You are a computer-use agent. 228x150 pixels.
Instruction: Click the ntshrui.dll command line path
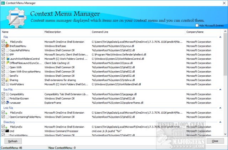(113, 80)
